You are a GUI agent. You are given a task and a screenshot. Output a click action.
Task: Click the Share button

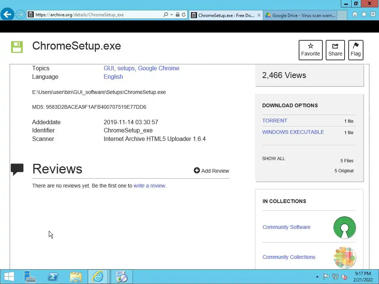pyautogui.click(x=335, y=50)
